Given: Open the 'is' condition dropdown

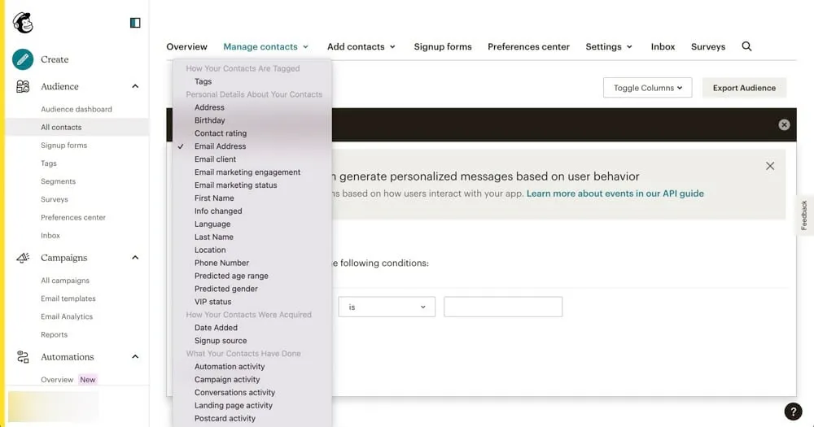Looking at the screenshot, I should (x=387, y=307).
